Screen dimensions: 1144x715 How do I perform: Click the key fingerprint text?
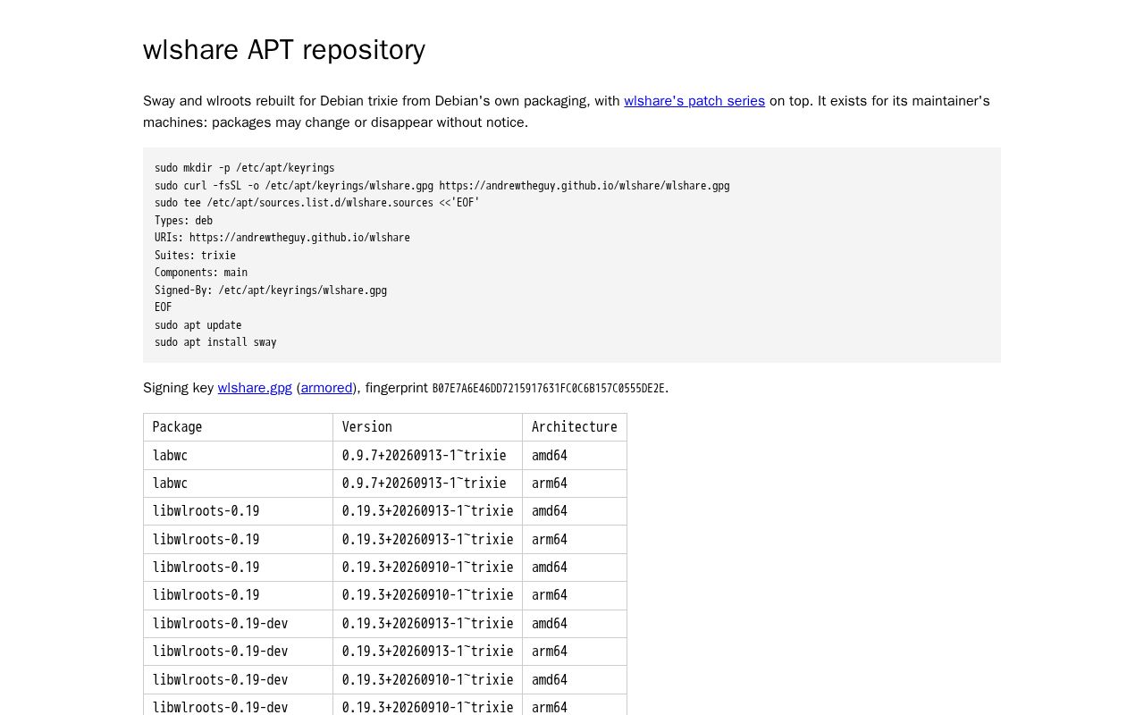[549, 388]
